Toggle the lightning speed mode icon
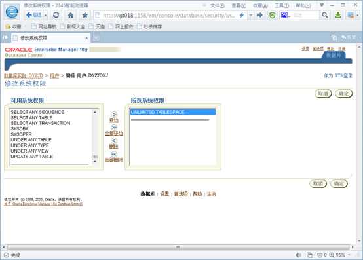The image size is (363, 260). point(242,15)
